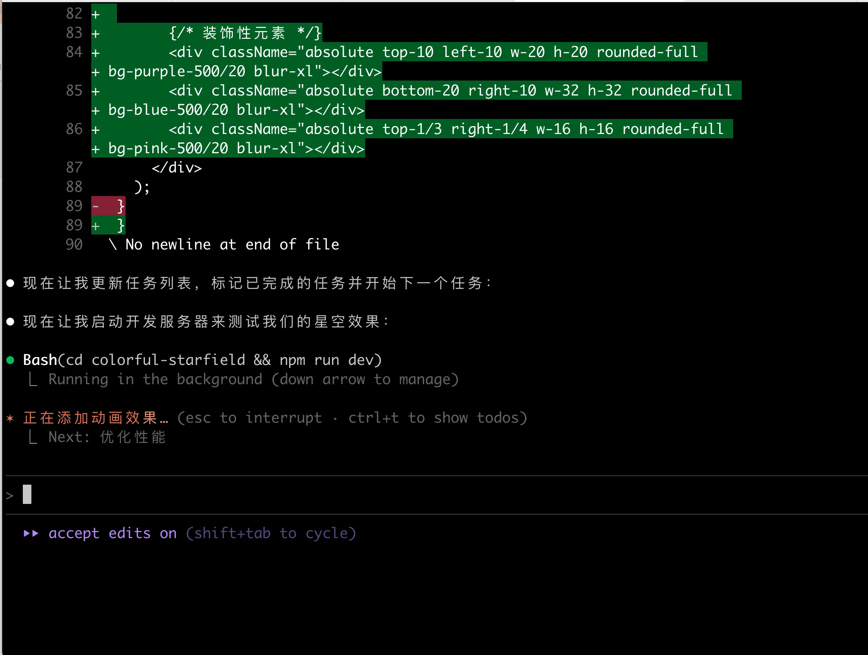The image size is (868, 655).
Task: Click the tree branch icon before 'Next'
Action: (34, 437)
